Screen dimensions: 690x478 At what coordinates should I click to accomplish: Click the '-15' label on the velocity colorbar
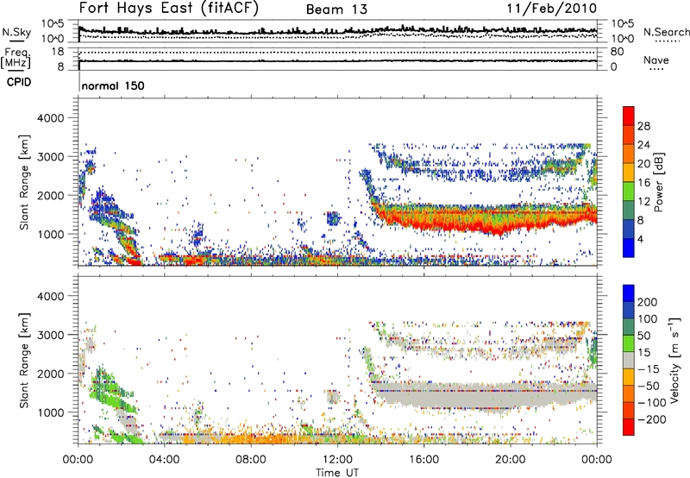[x=649, y=369]
